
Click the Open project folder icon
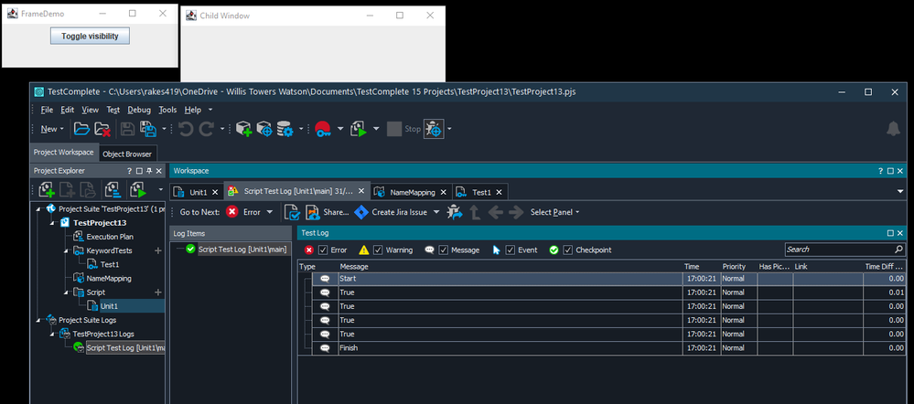pyautogui.click(x=81, y=129)
